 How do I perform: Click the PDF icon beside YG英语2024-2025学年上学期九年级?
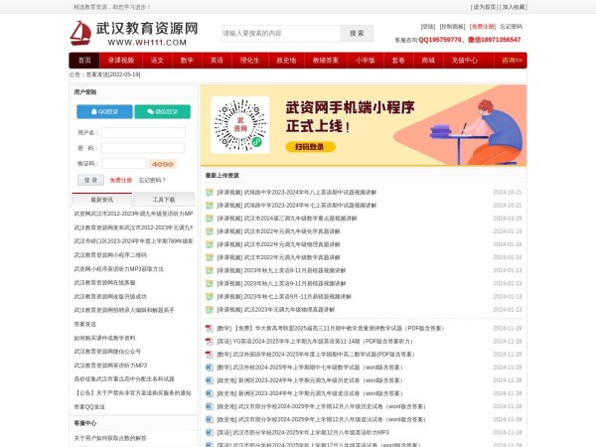pyautogui.click(x=209, y=340)
